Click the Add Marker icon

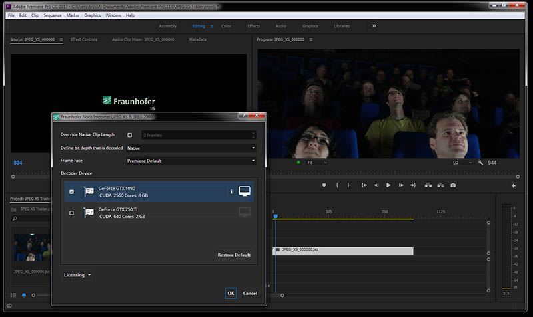(x=324, y=185)
